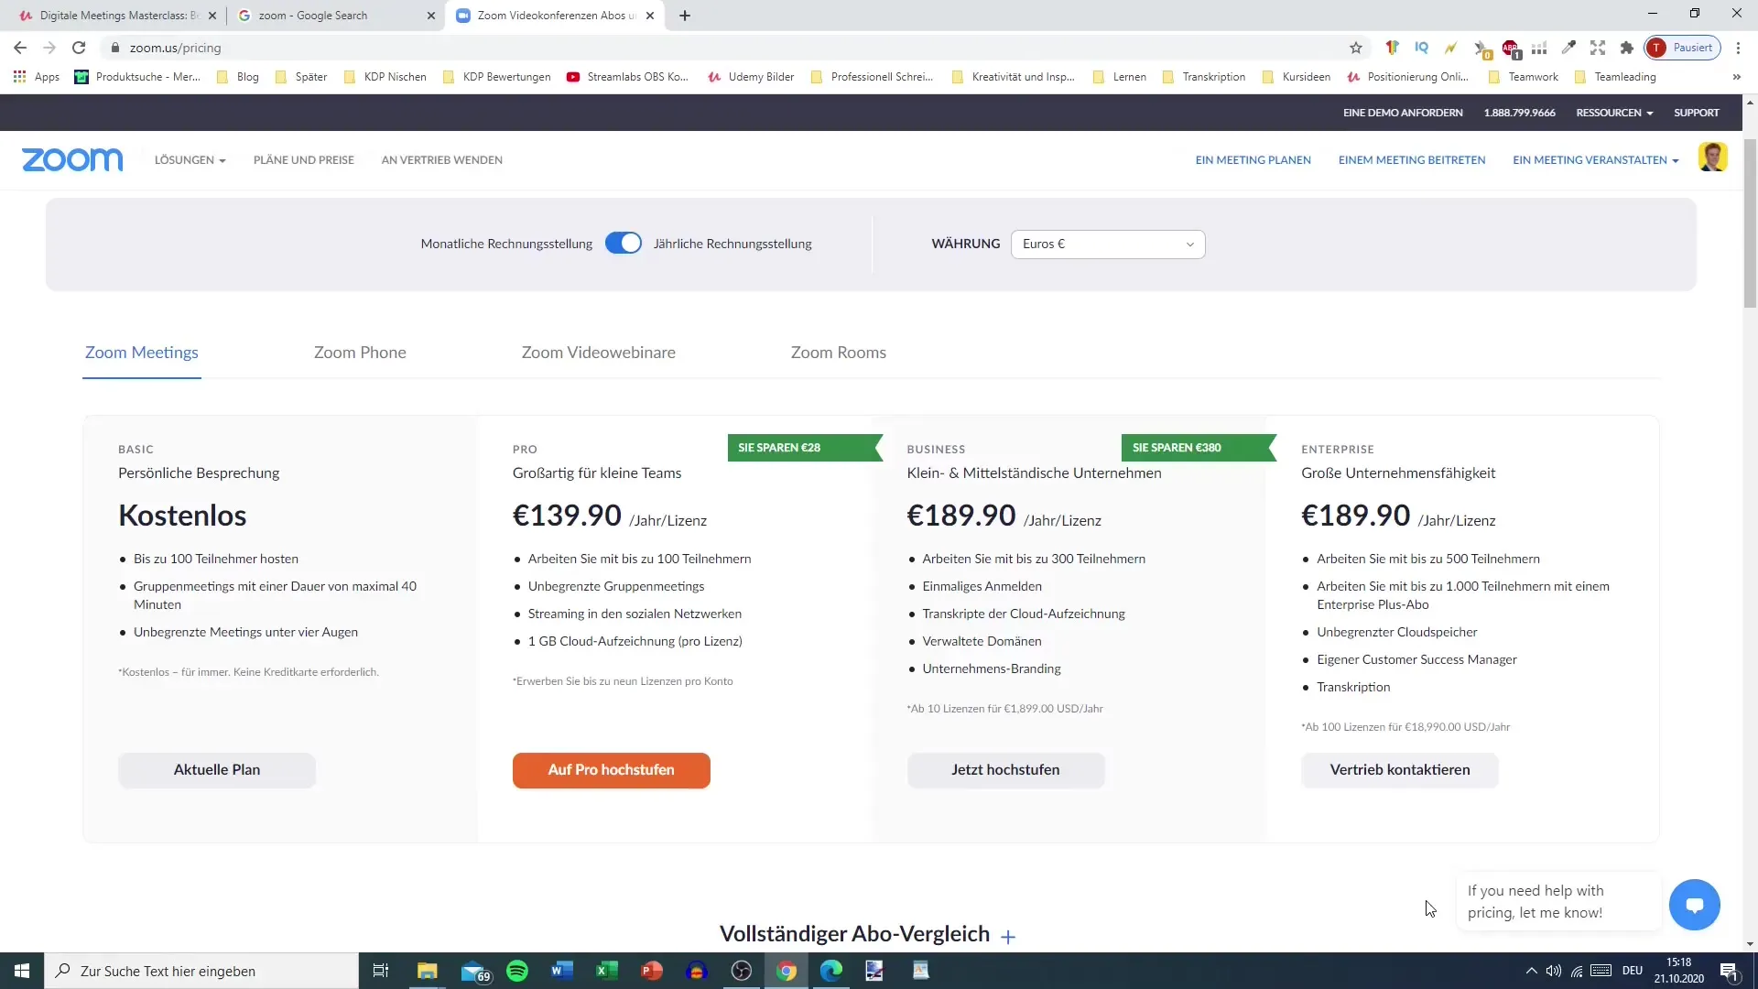Toggle monatliche Rechnungsstellung billing switch
The height and width of the screenshot is (989, 1758).
622,243
